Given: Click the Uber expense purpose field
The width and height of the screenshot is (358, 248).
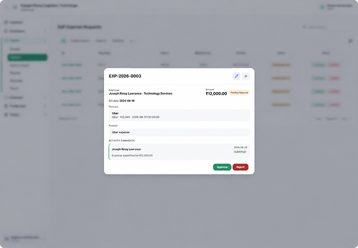Looking at the screenshot, I should [179, 132].
